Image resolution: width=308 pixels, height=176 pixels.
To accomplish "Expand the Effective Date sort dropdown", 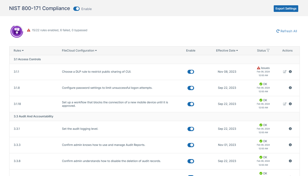I will 227,50.
